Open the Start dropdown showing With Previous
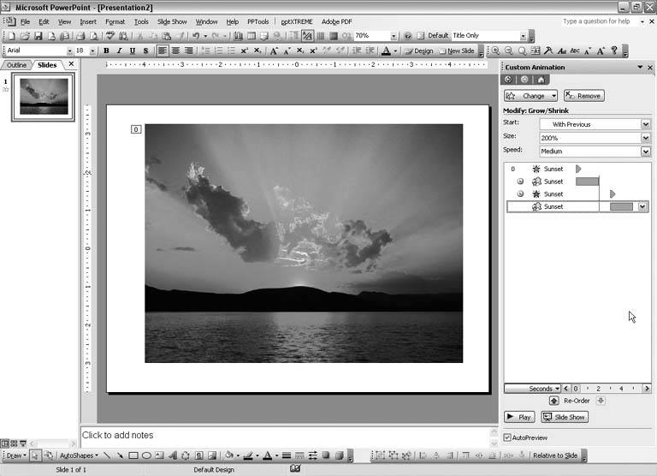Screen dimensions: 657x476 click(646, 124)
